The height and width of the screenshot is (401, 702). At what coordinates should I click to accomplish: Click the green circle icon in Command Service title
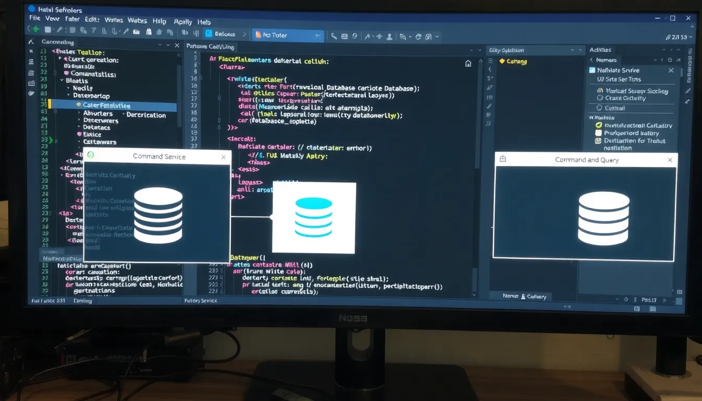pyautogui.click(x=91, y=155)
